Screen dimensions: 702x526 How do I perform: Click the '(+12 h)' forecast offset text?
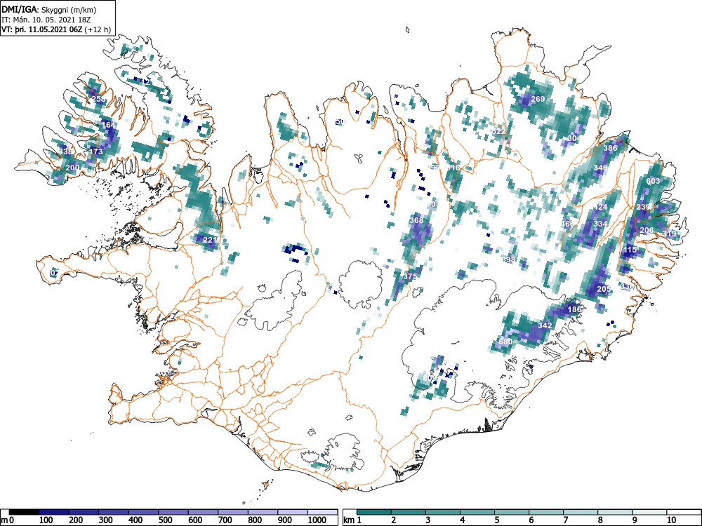click(x=98, y=29)
